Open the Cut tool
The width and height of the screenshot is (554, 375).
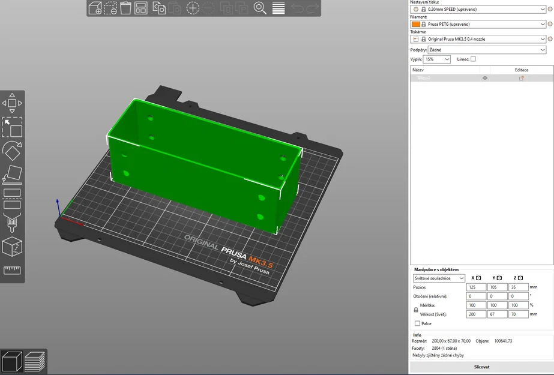(x=12, y=199)
